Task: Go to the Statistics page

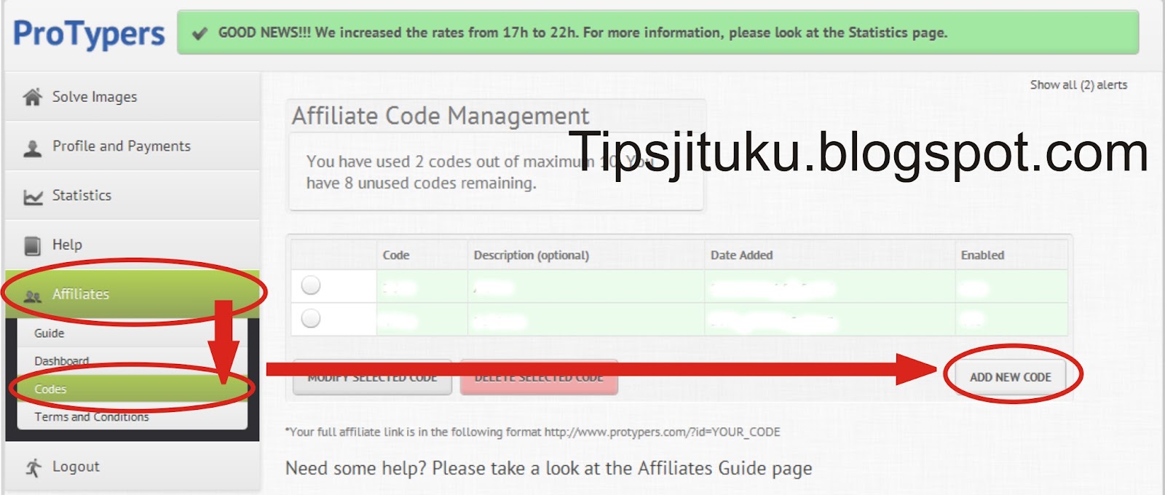Action: (133, 195)
